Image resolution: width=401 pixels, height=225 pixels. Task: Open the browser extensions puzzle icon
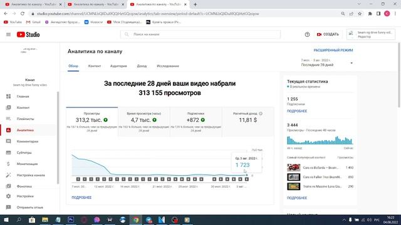tap(370, 14)
